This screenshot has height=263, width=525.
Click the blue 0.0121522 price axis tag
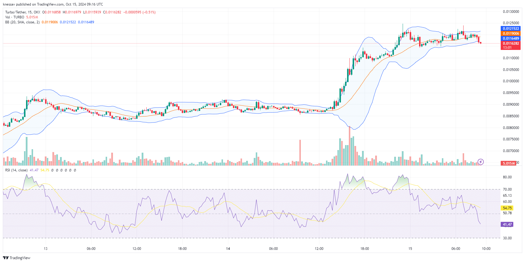coord(511,29)
